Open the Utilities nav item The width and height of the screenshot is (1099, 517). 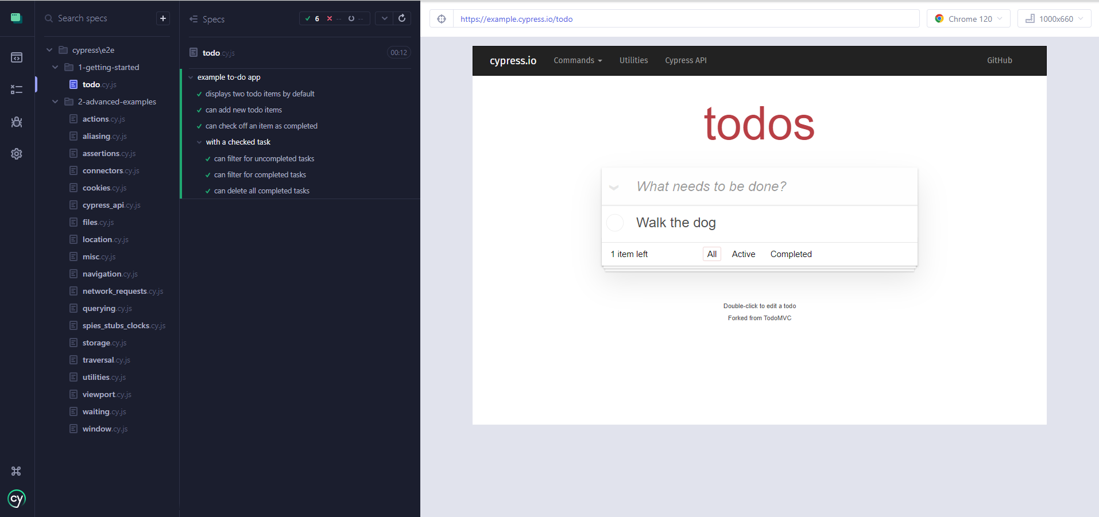coord(633,60)
